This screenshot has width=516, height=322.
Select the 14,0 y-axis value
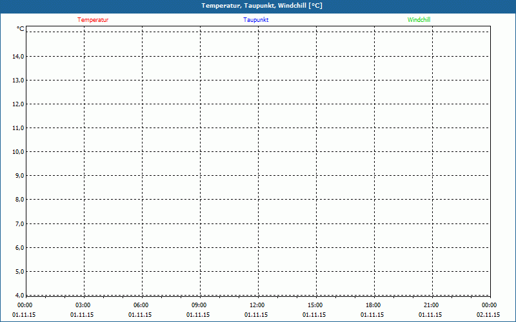pos(18,57)
